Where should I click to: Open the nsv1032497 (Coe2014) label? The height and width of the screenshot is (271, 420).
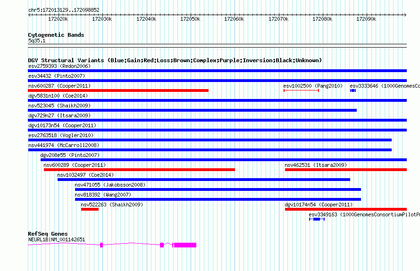[85, 175]
